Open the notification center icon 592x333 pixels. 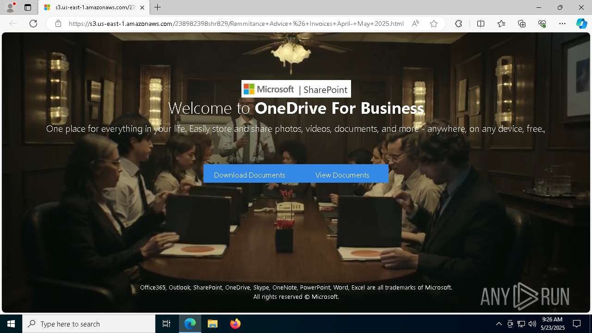[x=577, y=324]
